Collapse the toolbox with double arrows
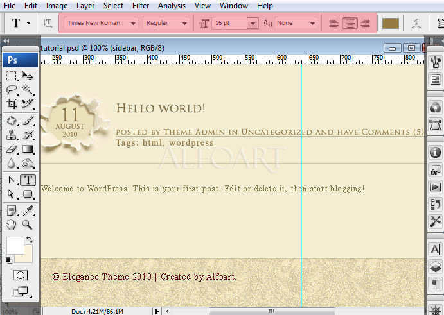The image size is (444, 315). click(6, 41)
